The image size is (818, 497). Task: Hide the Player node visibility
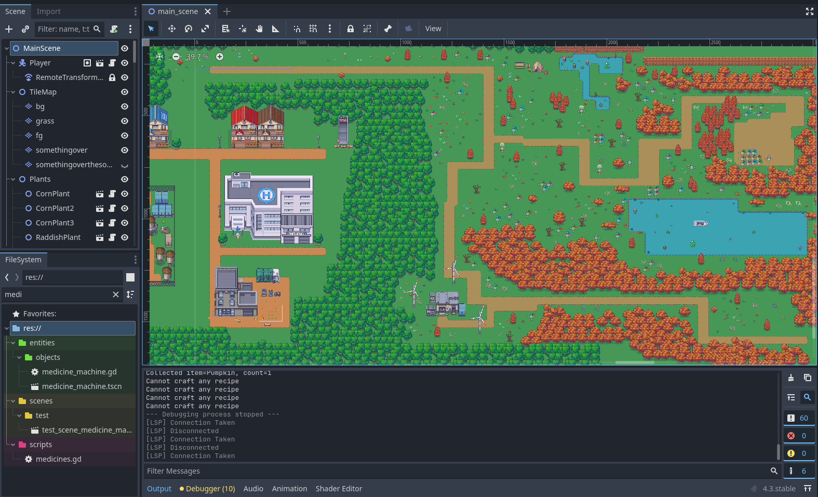pos(125,63)
